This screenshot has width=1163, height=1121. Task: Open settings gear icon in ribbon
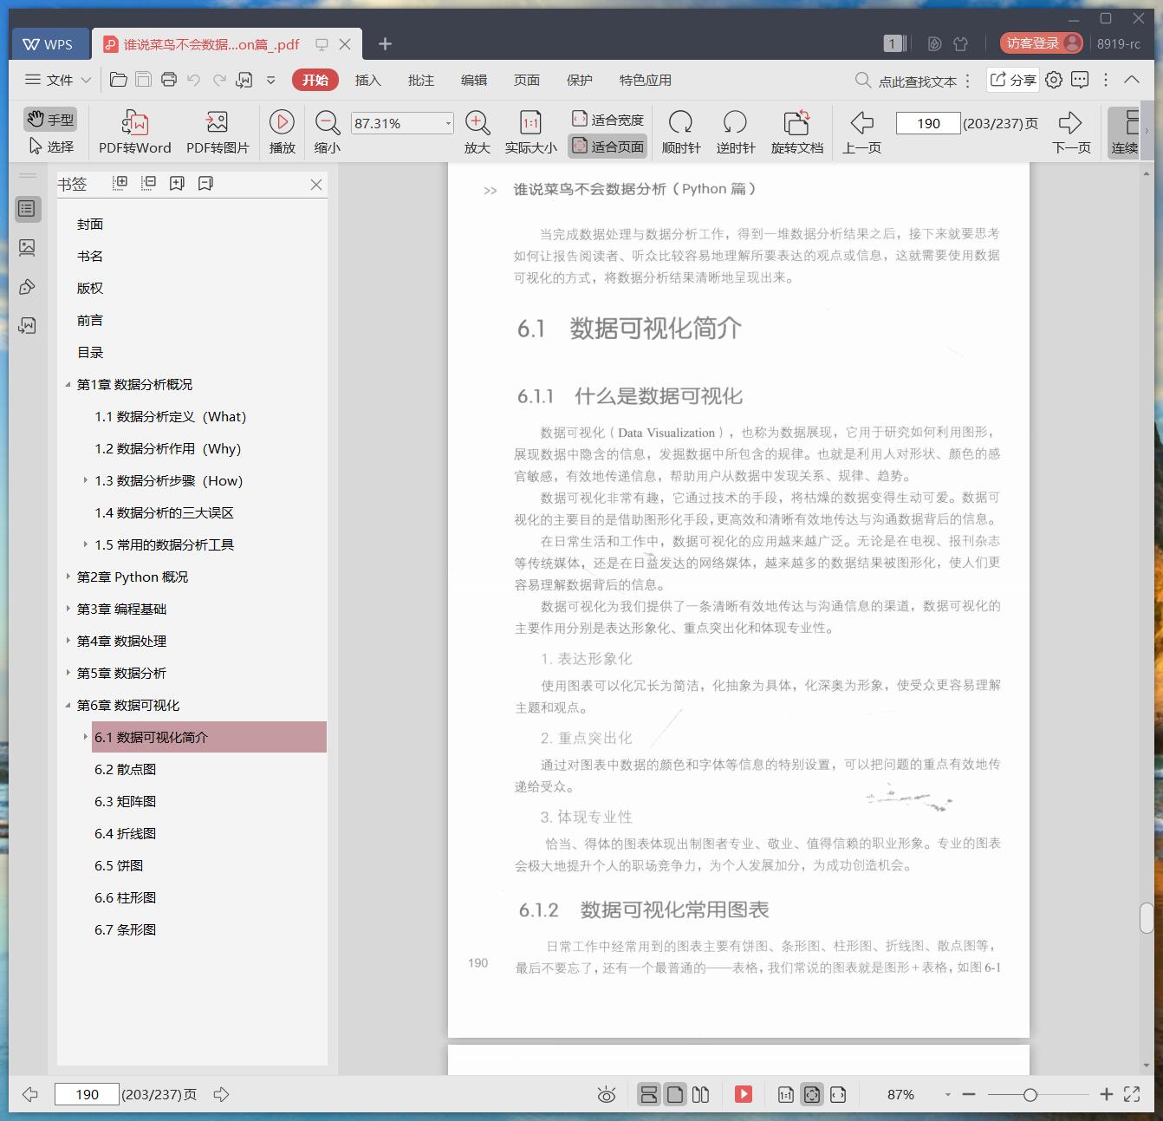[x=1054, y=80]
